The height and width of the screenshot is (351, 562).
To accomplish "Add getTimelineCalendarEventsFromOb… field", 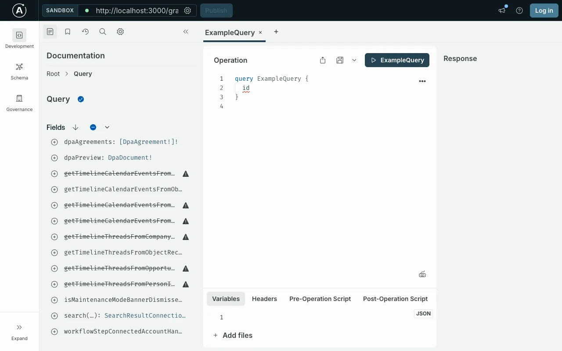I will 54,190.
